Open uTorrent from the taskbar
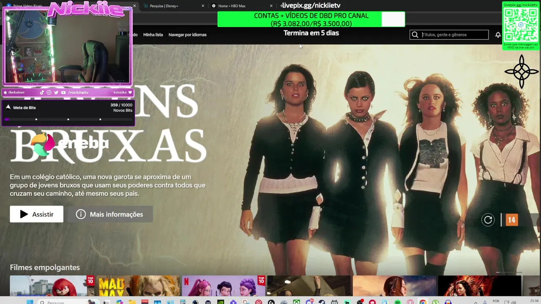The width and height of the screenshot is (541, 304). [x=435, y=302]
